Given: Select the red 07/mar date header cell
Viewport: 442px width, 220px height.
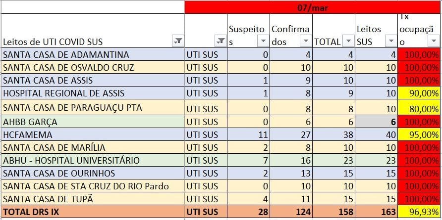Looking at the screenshot, I should click(312, 7).
